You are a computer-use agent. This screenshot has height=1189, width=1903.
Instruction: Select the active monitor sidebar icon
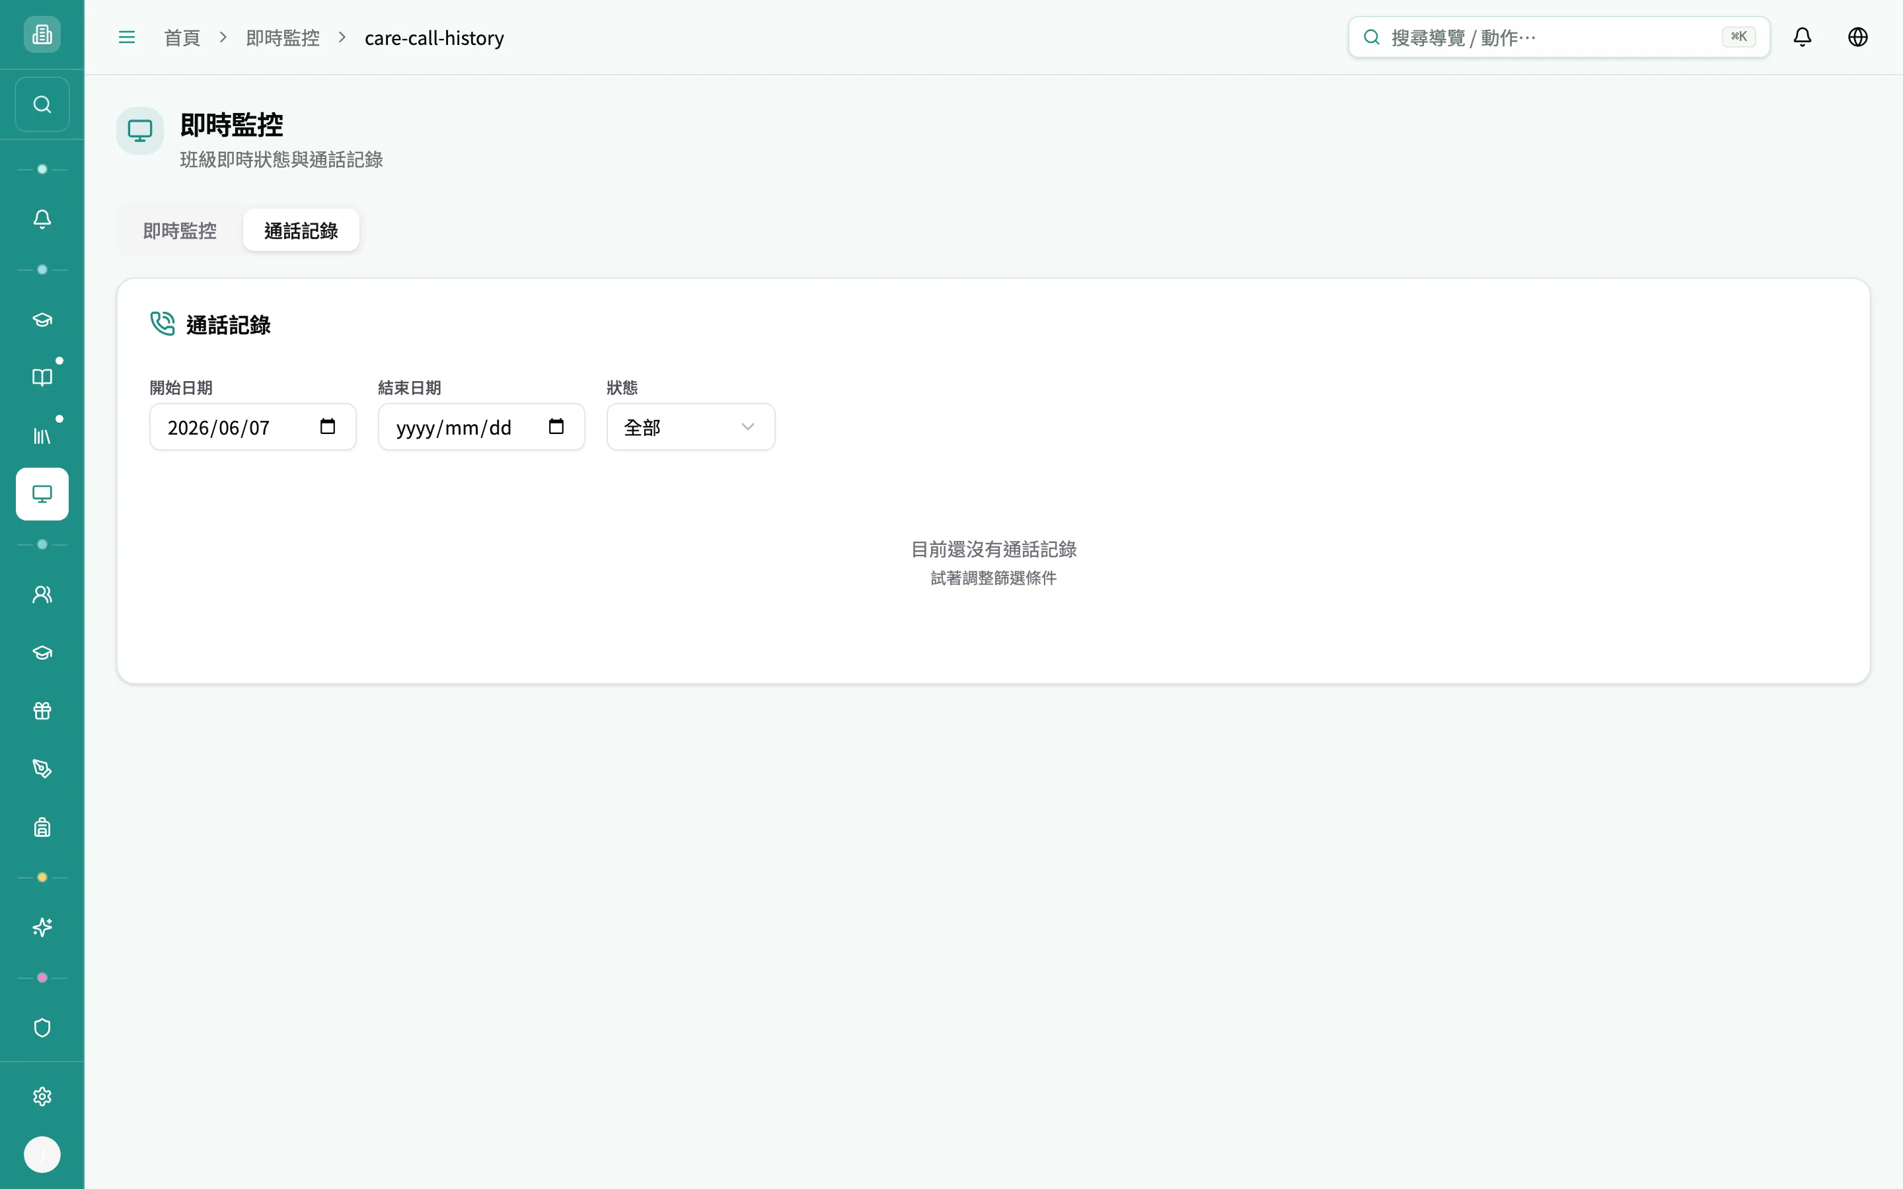pyautogui.click(x=42, y=494)
